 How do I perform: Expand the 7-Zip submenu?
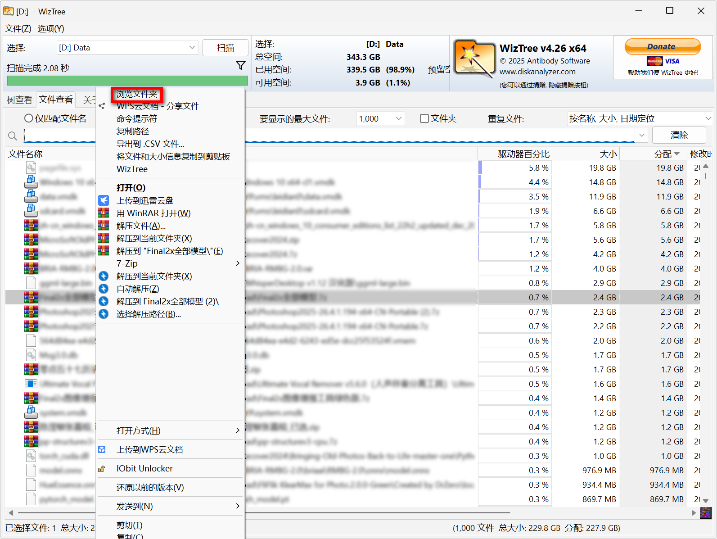[170, 263]
